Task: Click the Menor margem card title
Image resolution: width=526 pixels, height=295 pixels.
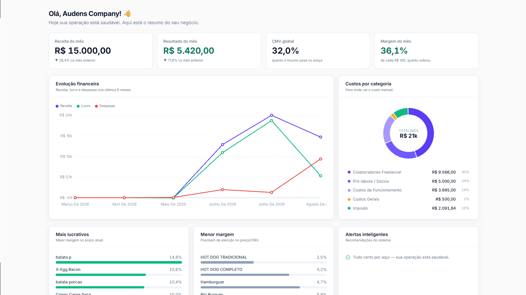Action: click(x=217, y=234)
